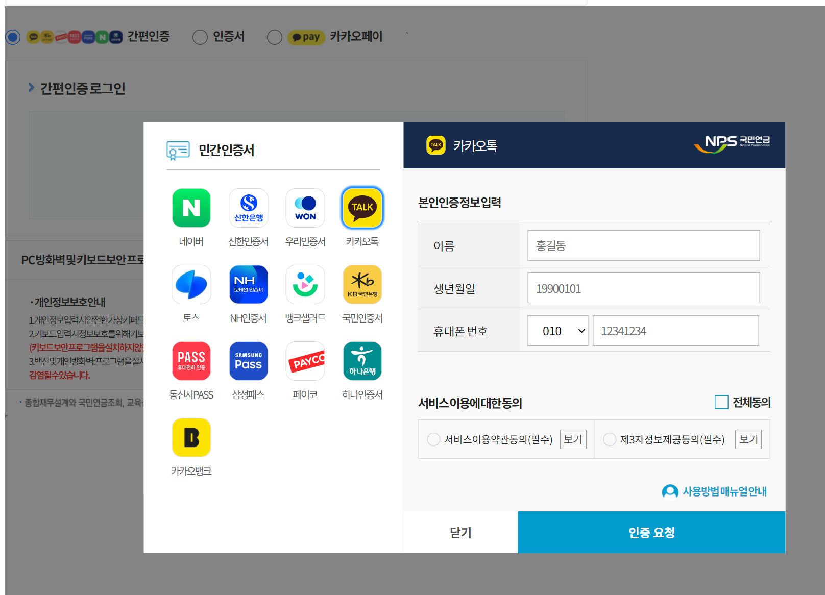Choose the Shinhan Bank certificate icon
The height and width of the screenshot is (595, 825).
(249, 208)
